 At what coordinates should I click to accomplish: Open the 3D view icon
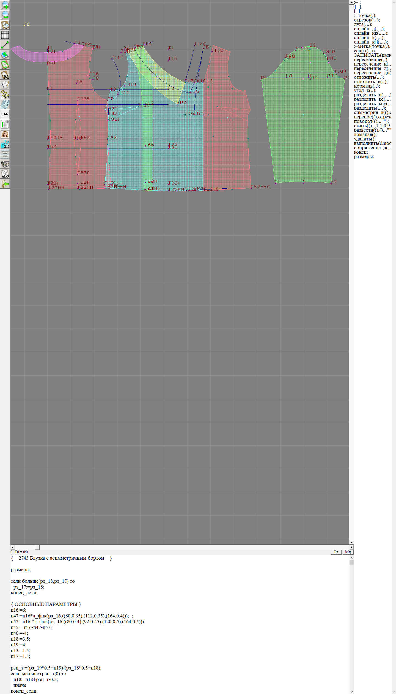tap(5, 144)
